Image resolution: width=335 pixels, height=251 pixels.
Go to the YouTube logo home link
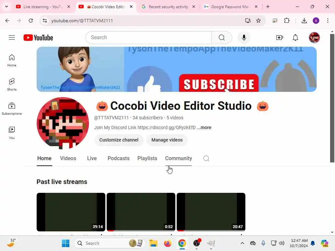click(x=38, y=38)
